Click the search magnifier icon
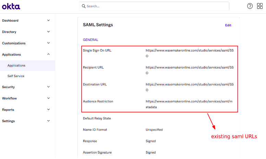 83,6
